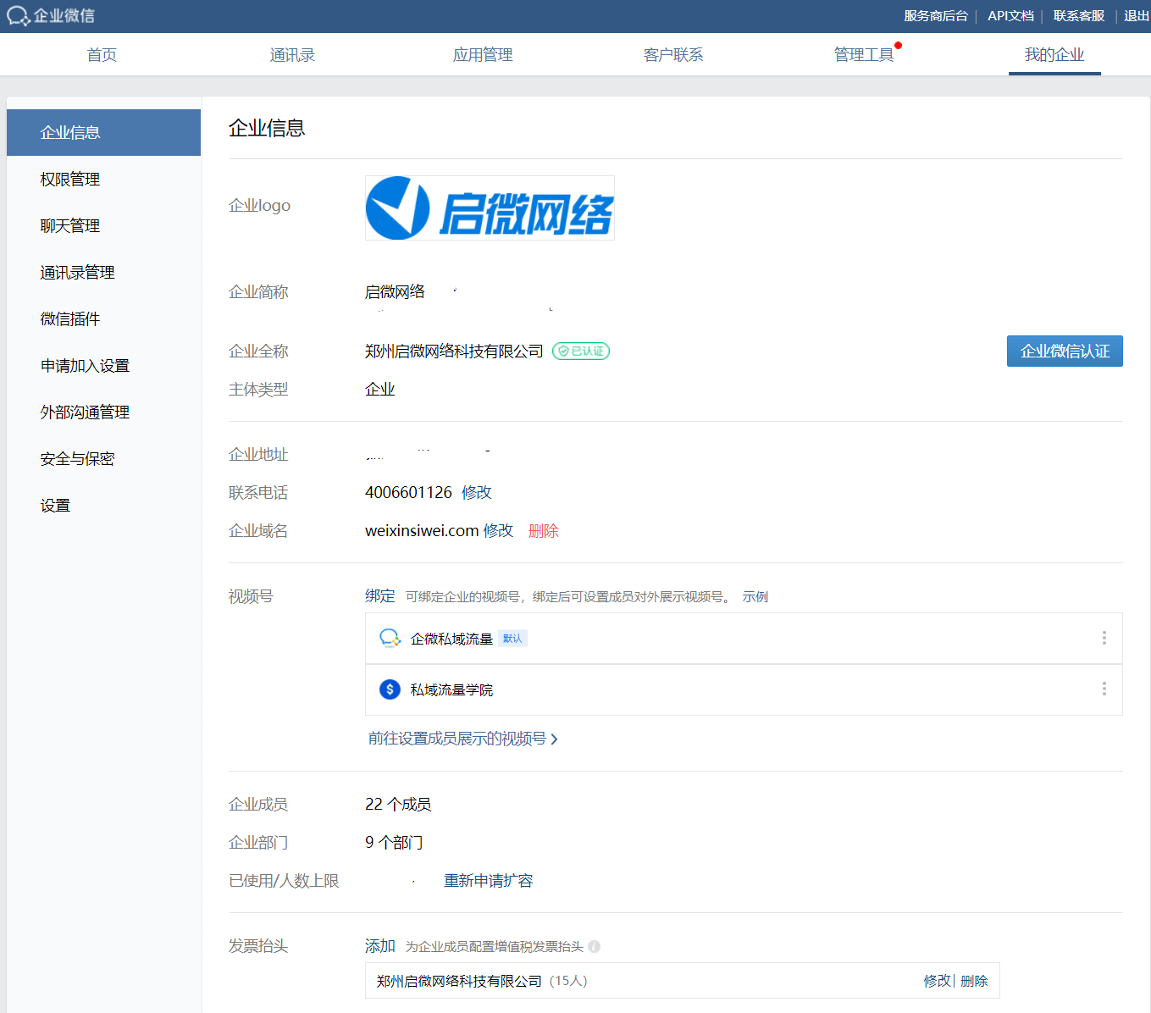The width and height of the screenshot is (1151, 1013).
Task: Click the 22 个成员 value
Action: click(x=398, y=804)
